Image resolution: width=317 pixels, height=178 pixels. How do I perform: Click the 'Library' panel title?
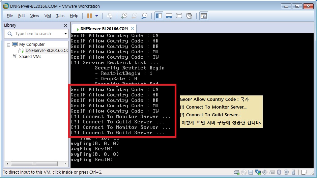pos(10,25)
